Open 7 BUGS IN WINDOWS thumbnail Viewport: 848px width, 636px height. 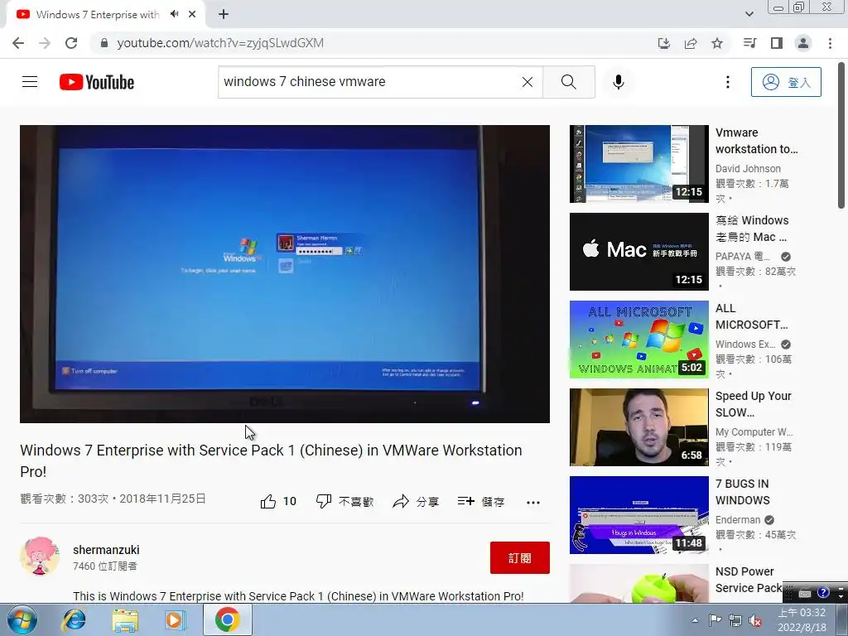coord(638,515)
